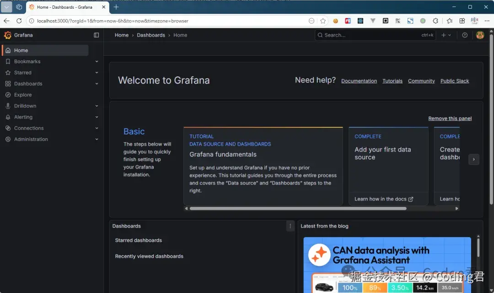Expand the Starred chevron
The height and width of the screenshot is (293, 494).
coord(97,72)
